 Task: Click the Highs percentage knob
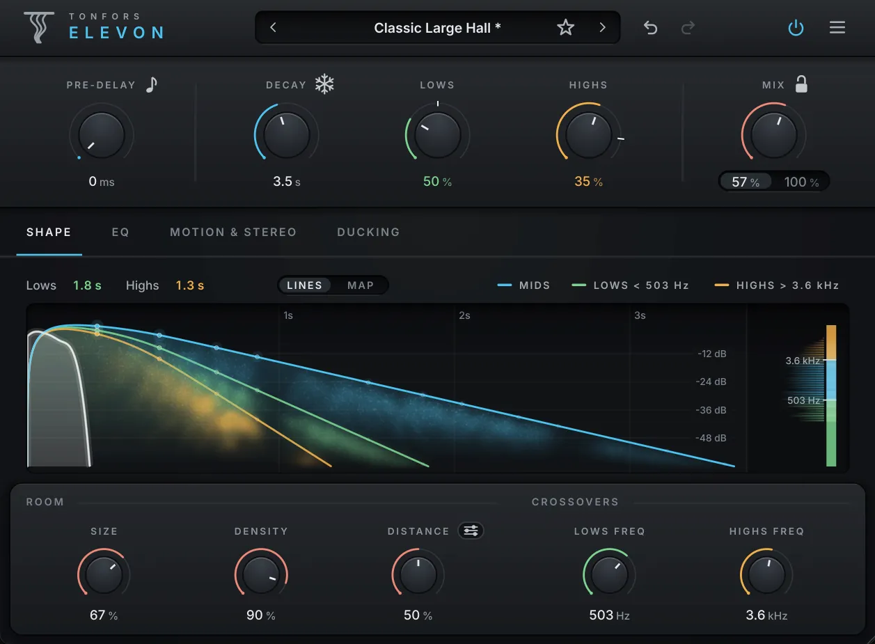tap(588, 135)
